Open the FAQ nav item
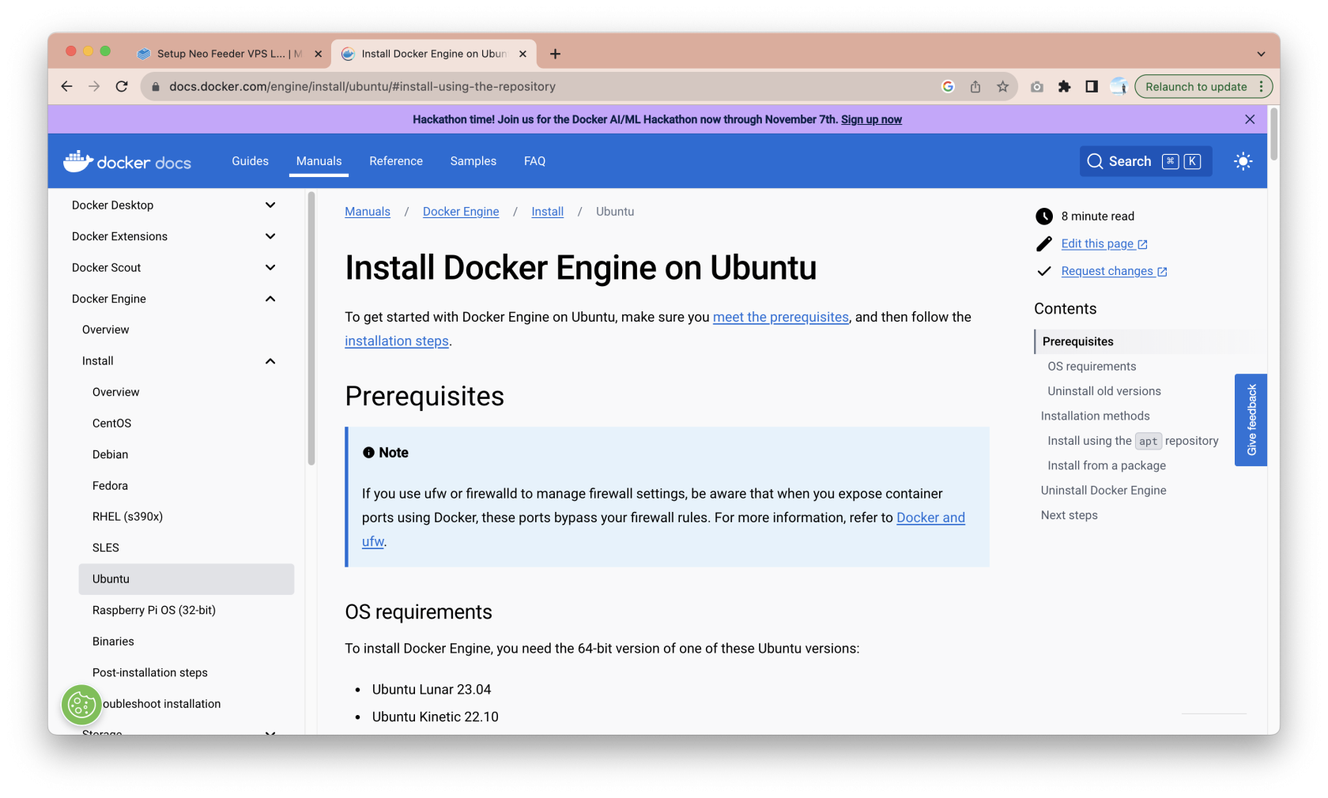 click(534, 161)
